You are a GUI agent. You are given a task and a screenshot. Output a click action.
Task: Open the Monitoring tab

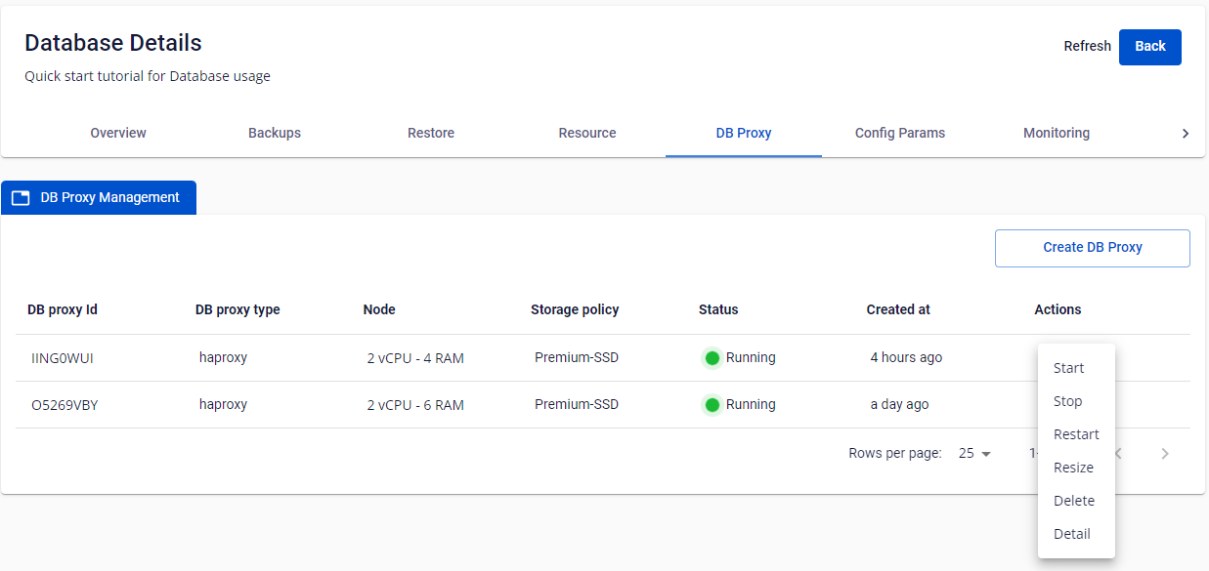pyautogui.click(x=1056, y=133)
